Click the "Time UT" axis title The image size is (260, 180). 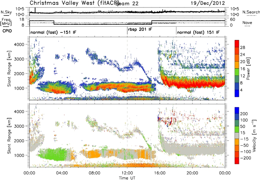tap(127, 178)
